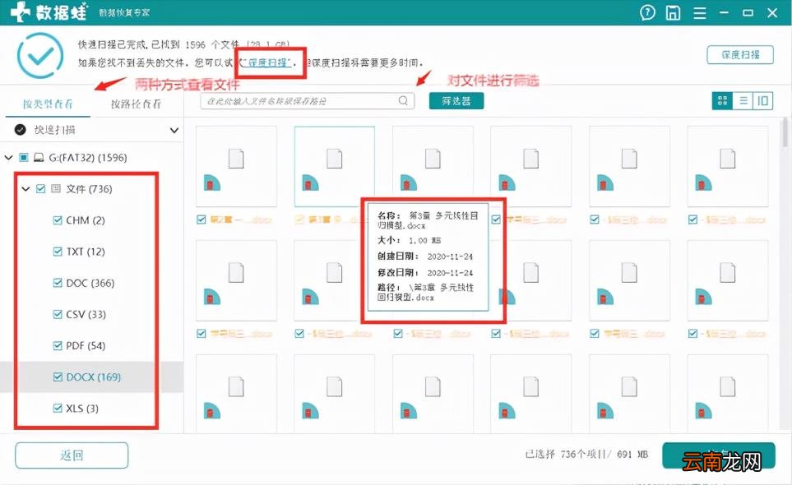Switch to list view icon
The image size is (792, 485).
tap(743, 101)
